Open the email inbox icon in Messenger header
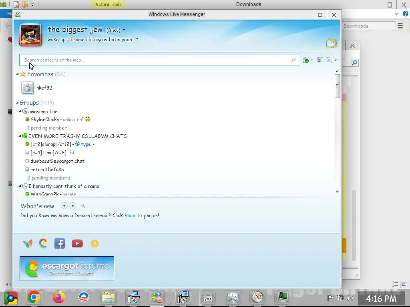The image size is (410, 307). coord(332,43)
